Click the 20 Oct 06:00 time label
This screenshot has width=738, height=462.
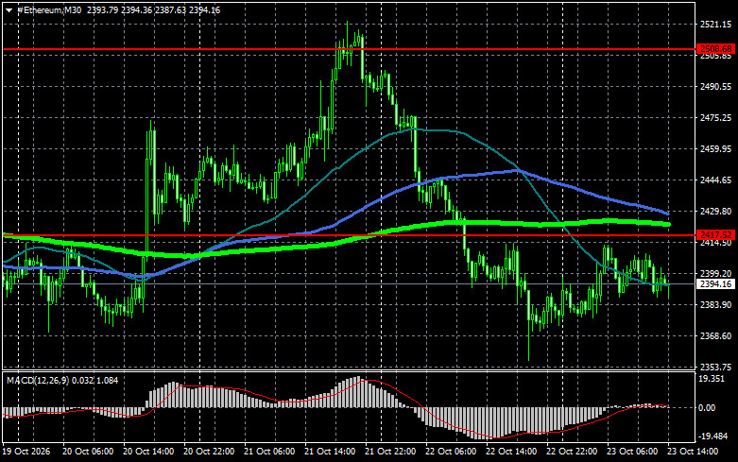tap(88, 452)
